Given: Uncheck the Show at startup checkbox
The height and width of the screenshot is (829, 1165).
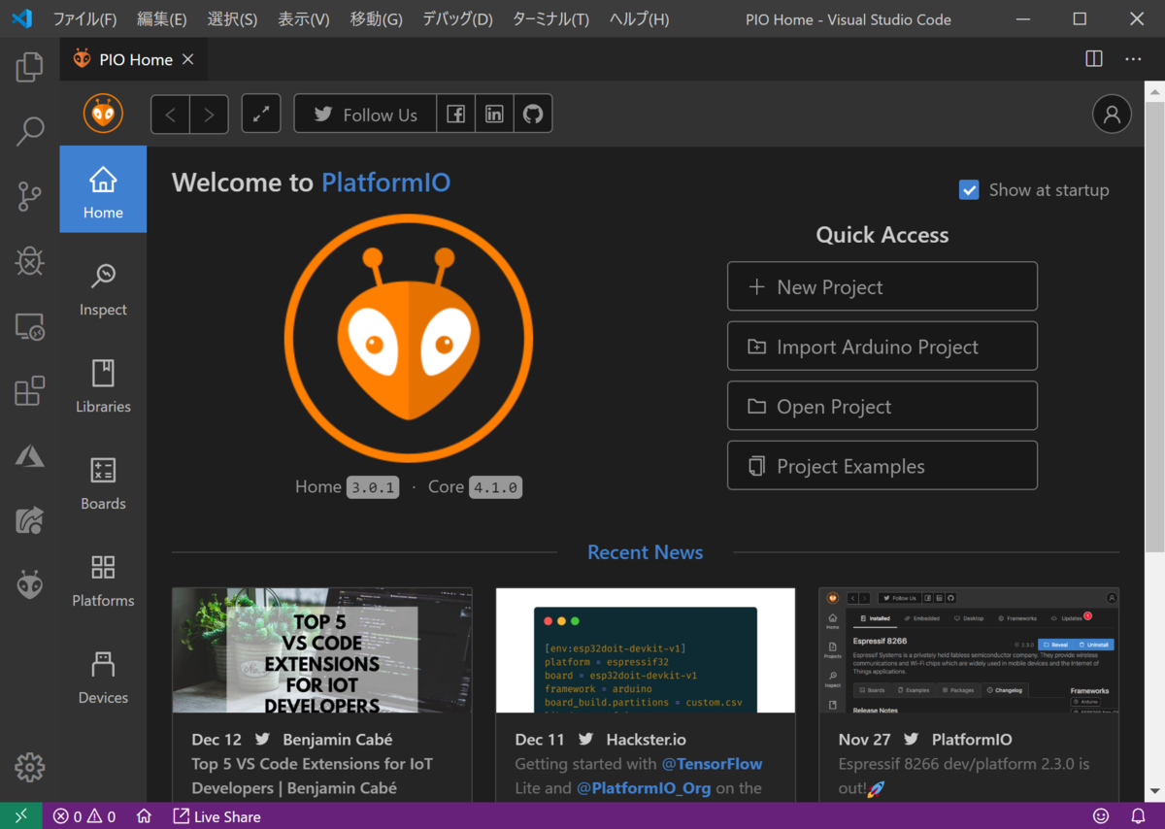Looking at the screenshot, I should 969,190.
